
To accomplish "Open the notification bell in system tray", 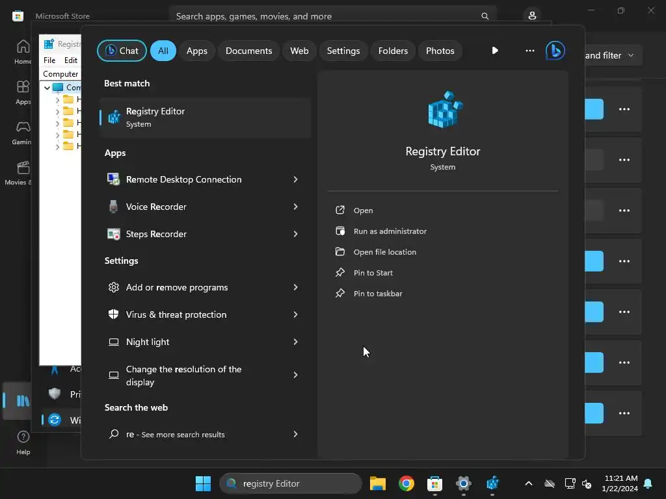I will (x=648, y=483).
